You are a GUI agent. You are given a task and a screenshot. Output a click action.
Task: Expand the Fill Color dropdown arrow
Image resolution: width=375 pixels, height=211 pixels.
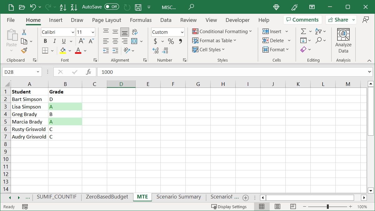click(x=69, y=50)
